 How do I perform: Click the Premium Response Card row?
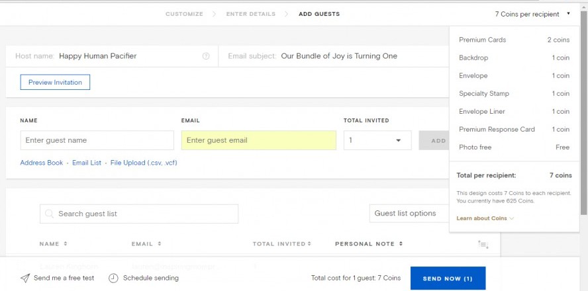tap(514, 130)
